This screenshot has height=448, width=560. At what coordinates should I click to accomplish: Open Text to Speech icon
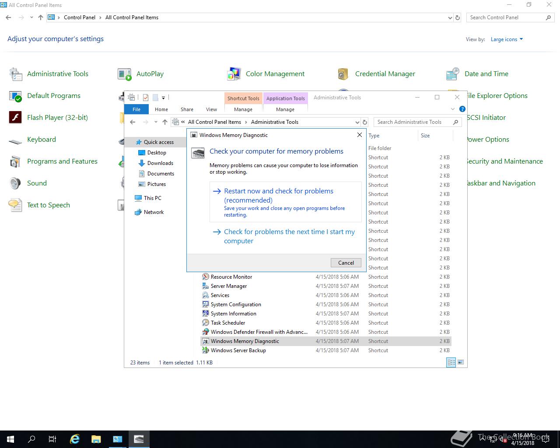[x=16, y=205]
